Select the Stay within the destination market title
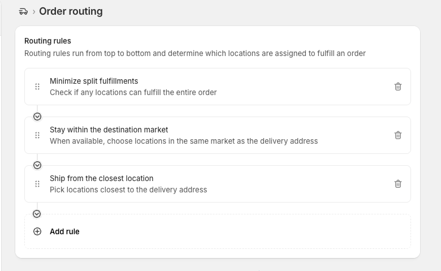The width and height of the screenshot is (441, 271). (x=109, y=130)
